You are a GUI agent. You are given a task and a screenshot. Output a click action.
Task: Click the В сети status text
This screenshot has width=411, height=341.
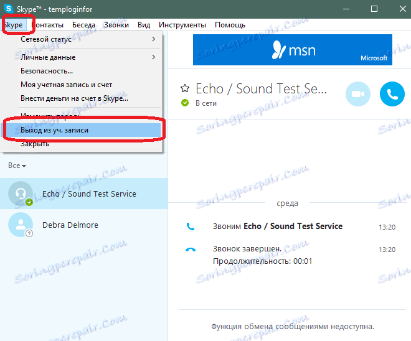[x=206, y=103]
